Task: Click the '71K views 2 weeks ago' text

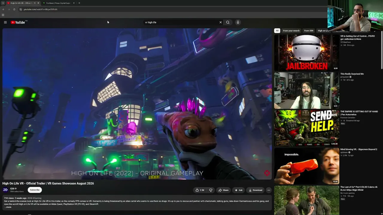Action: click(x=15, y=198)
